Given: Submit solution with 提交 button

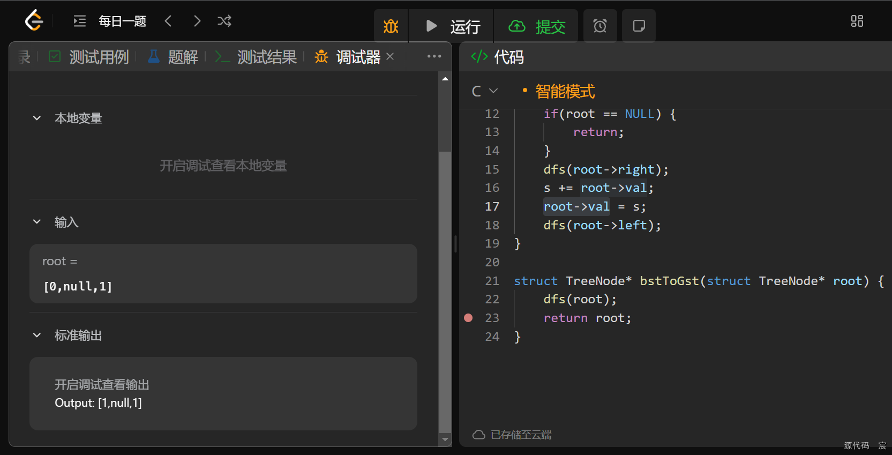Looking at the screenshot, I should [x=536, y=26].
